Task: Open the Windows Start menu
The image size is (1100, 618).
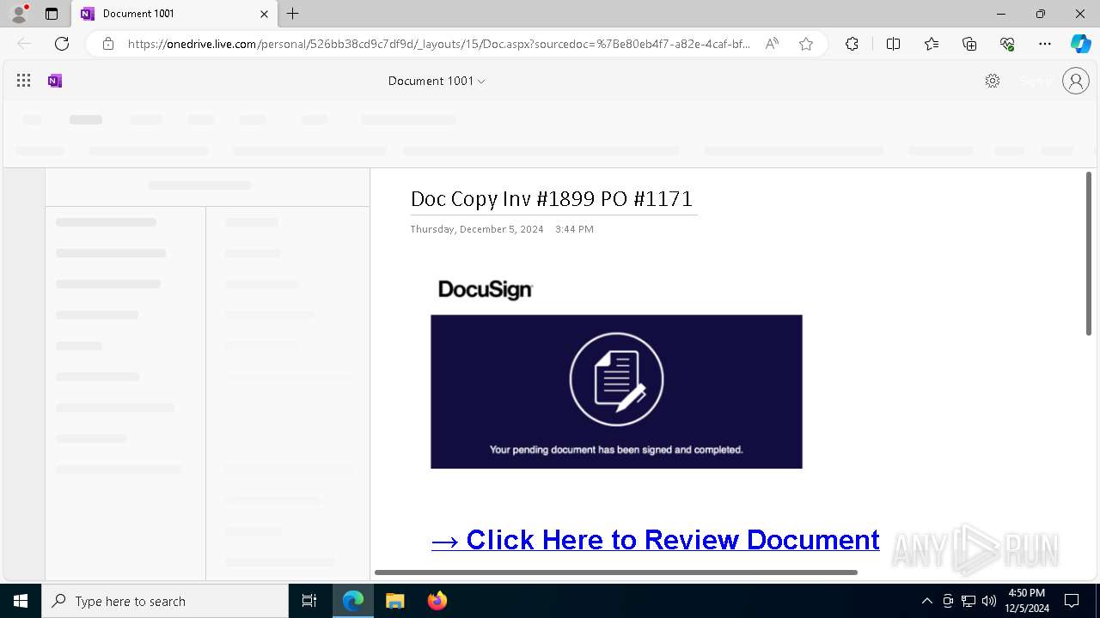Action: pyautogui.click(x=21, y=601)
